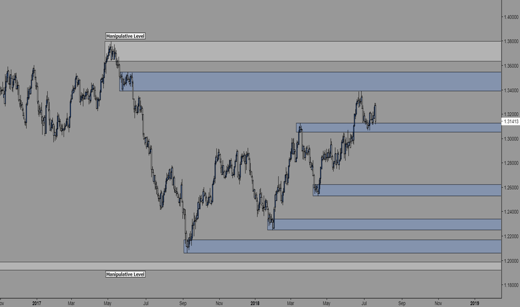Click the 1.36000 price axis label

[x=511, y=66]
